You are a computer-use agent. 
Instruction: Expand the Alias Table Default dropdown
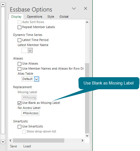pyautogui.click(x=36, y=79)
